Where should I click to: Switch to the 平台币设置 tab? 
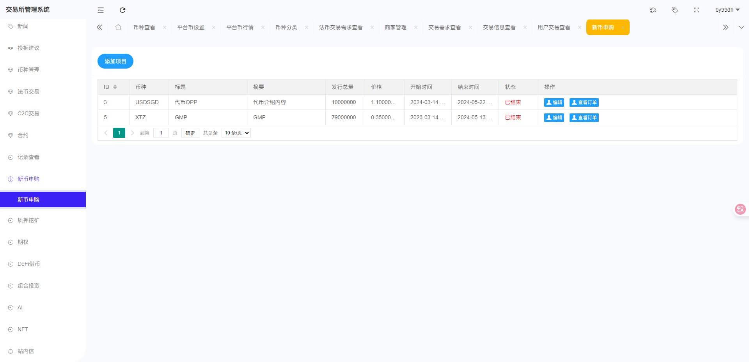coord(191,27)
